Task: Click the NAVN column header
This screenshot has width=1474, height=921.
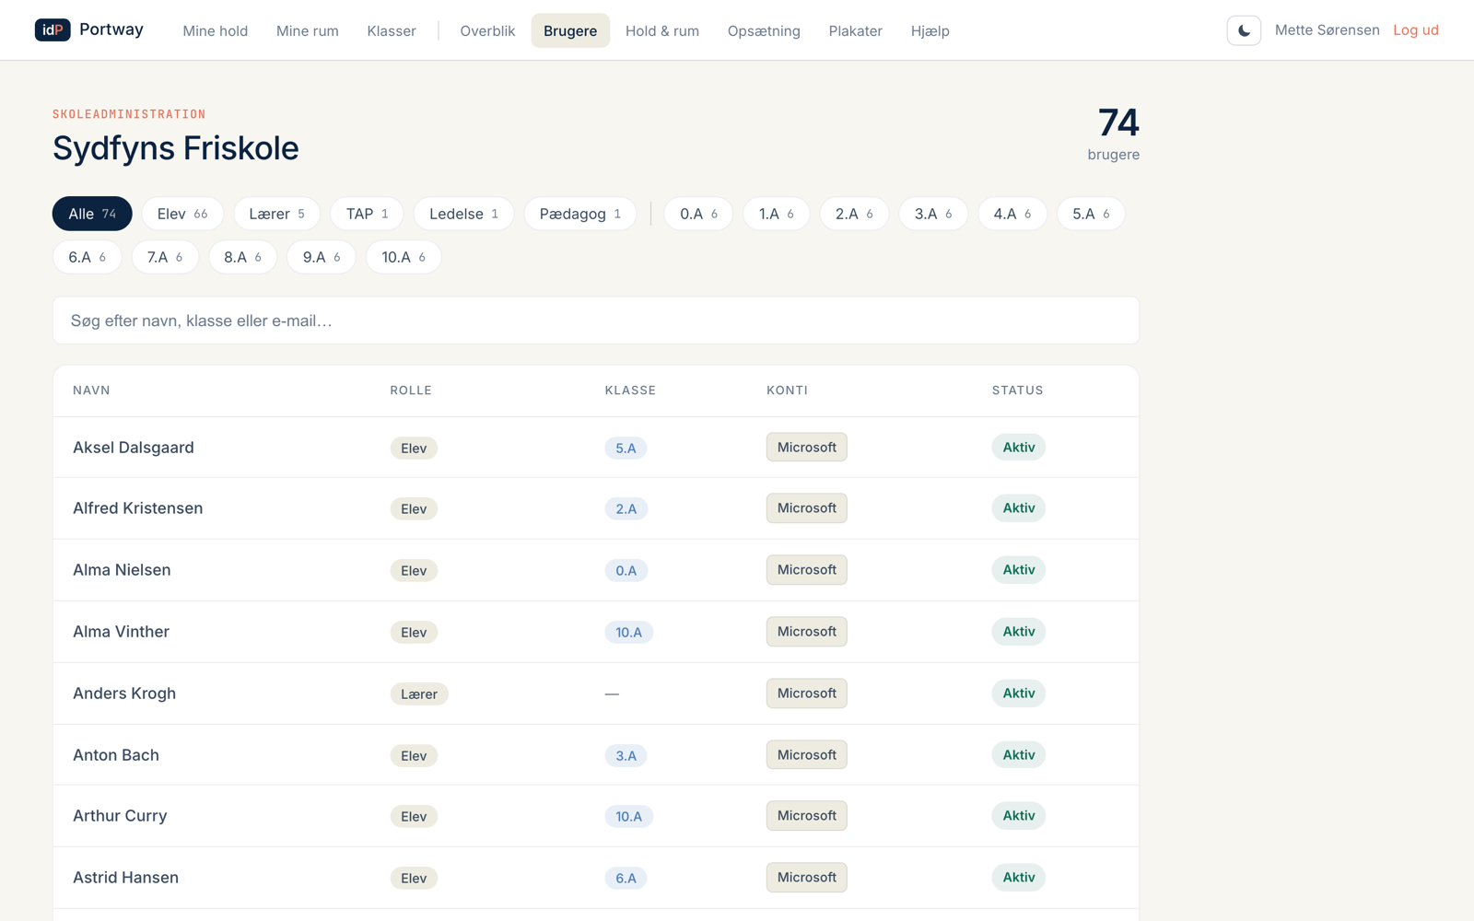Action: 91,391
